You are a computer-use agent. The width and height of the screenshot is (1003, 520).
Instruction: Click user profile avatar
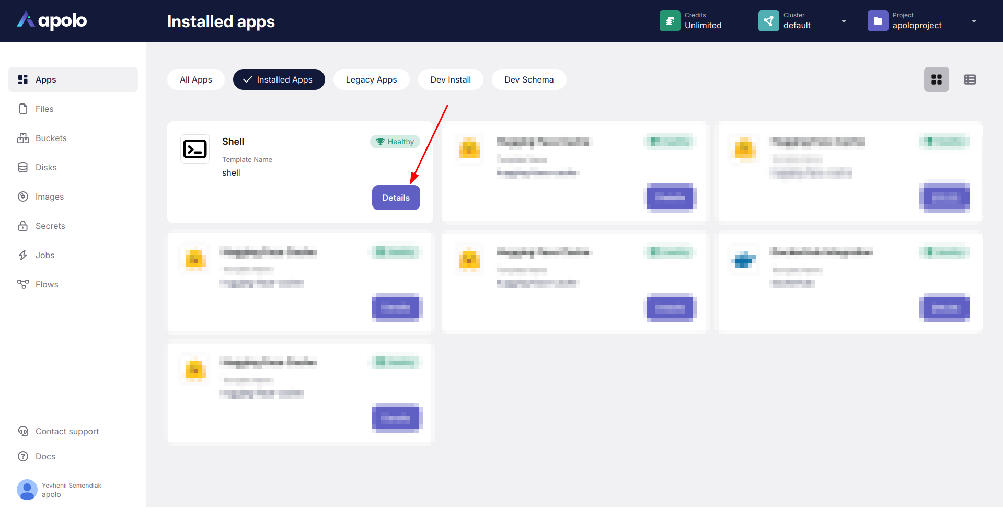(x=27, y=490)
